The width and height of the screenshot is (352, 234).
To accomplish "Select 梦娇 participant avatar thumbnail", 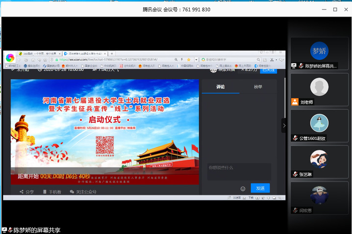I will (319, 50).
